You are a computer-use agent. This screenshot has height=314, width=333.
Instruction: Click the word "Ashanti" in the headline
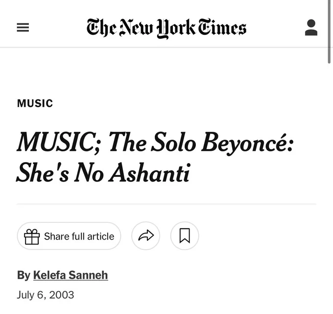click(x=149, y=172)
